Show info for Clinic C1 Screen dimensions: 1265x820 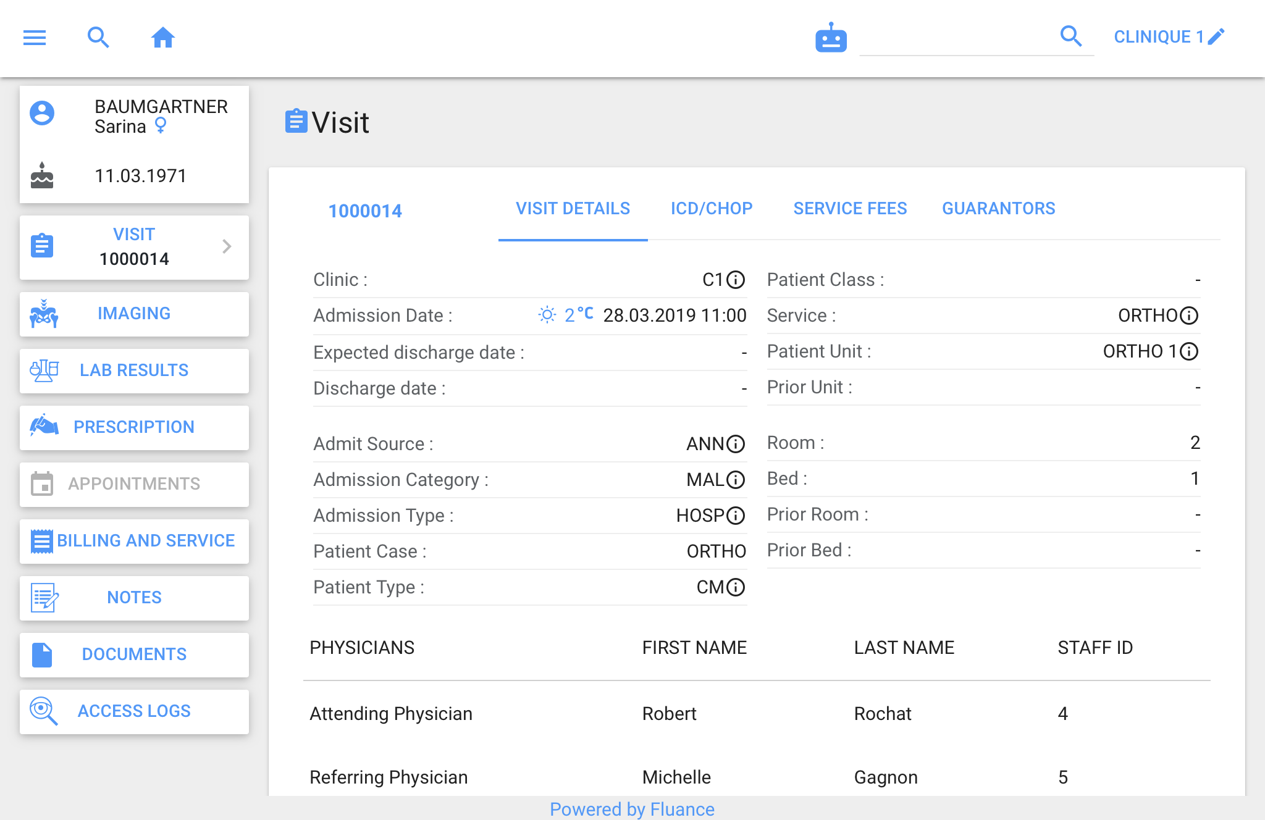pos(736,280)
